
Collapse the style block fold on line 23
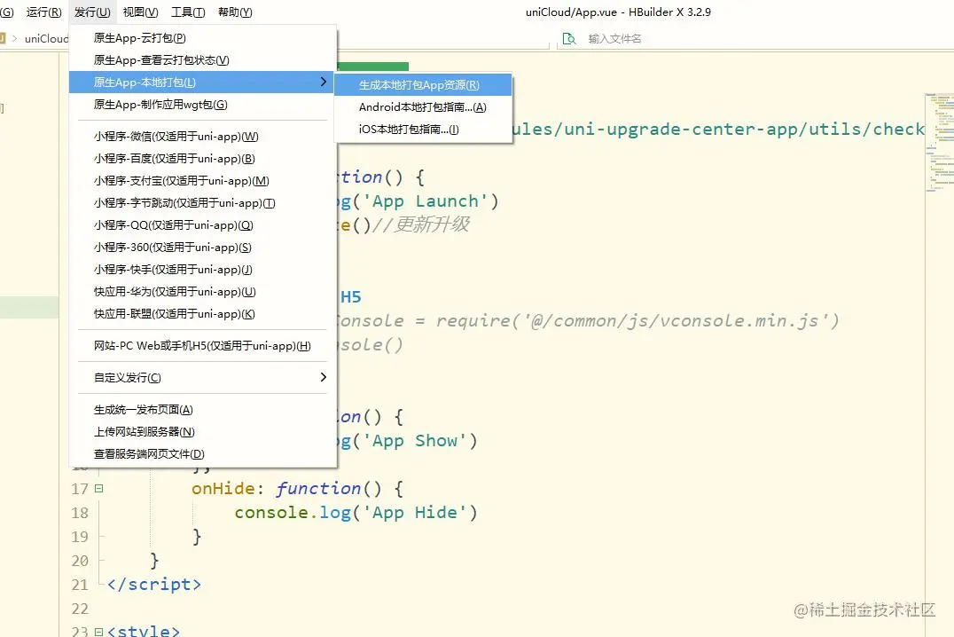99,632
